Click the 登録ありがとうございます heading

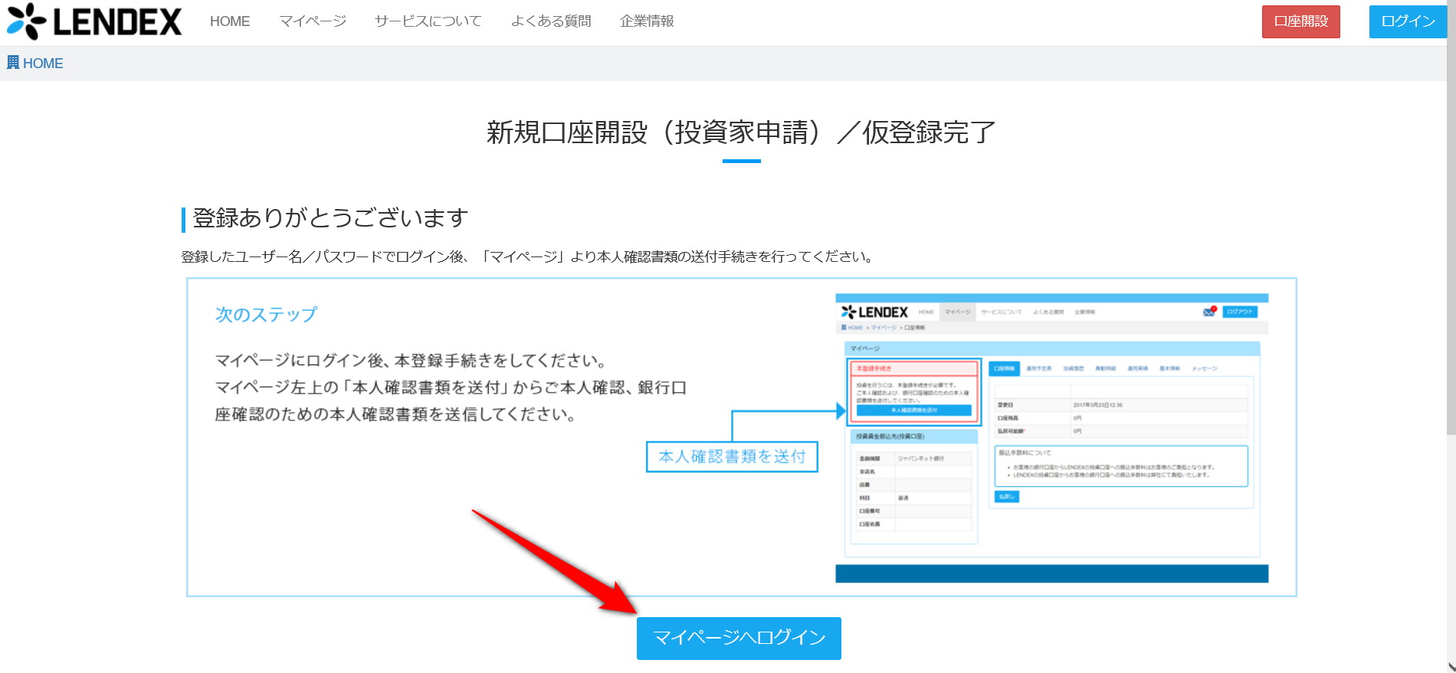(330, 218)
